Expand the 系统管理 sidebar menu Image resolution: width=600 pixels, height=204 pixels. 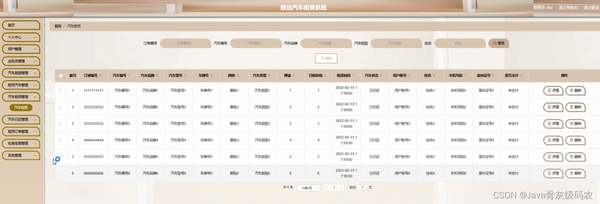click(x=21, y=155)
